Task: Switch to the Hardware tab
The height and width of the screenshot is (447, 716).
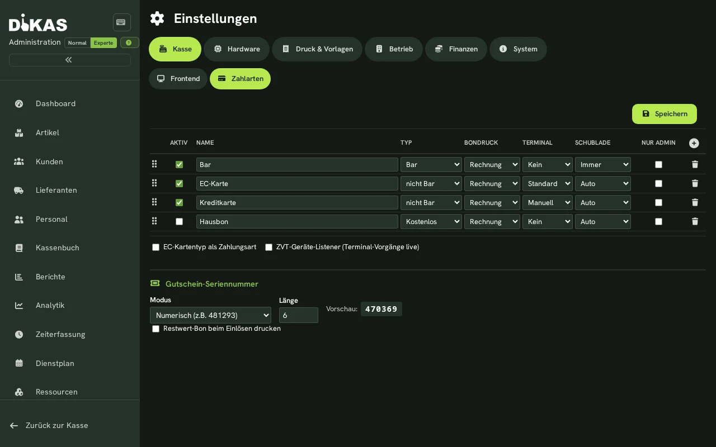Action: point(237,49)
